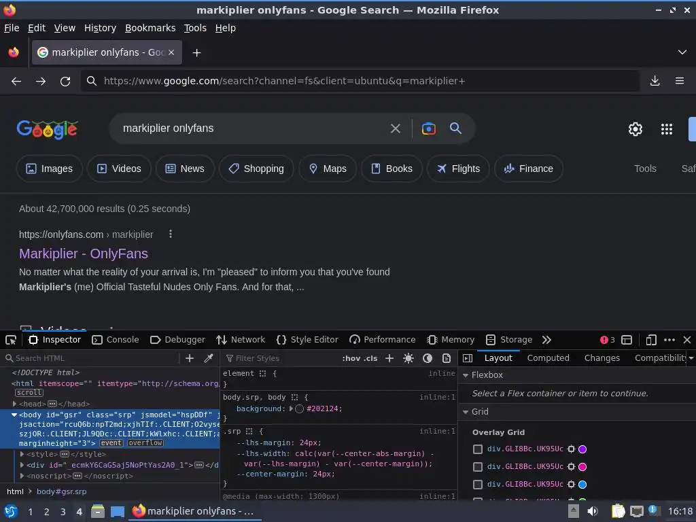This screenshot has height=522, width=696.
Task: Collapse the body element node
Action: tap(14, 415)
